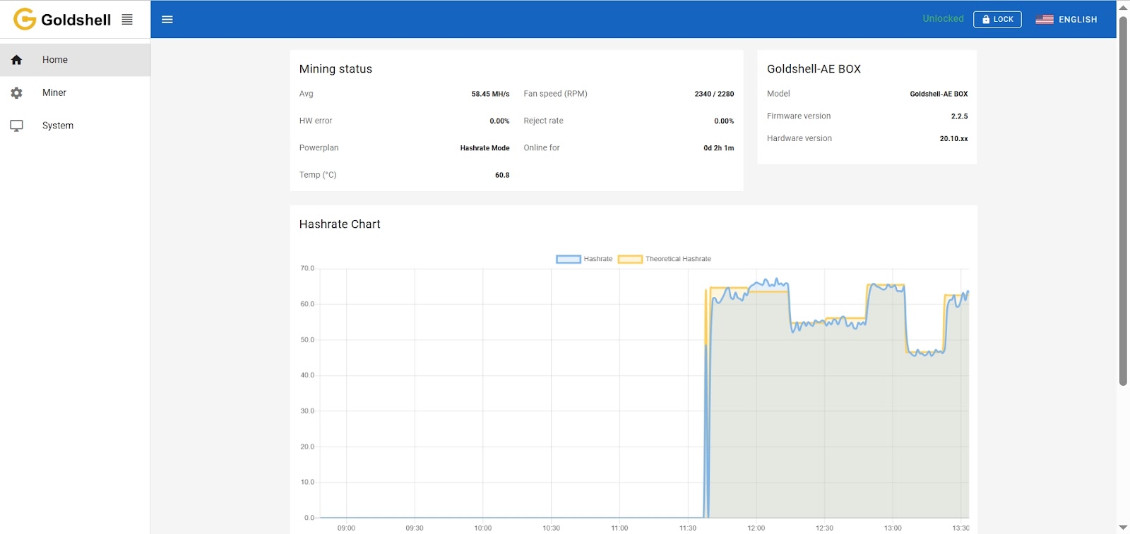
Task: Click the System monitor icon
Action: tap(17, 126)
